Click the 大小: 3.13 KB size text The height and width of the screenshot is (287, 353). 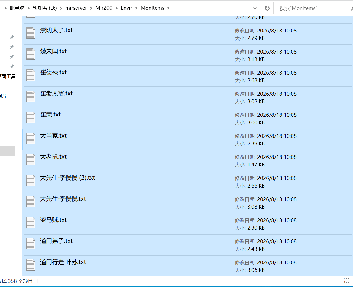click(250, 59)
